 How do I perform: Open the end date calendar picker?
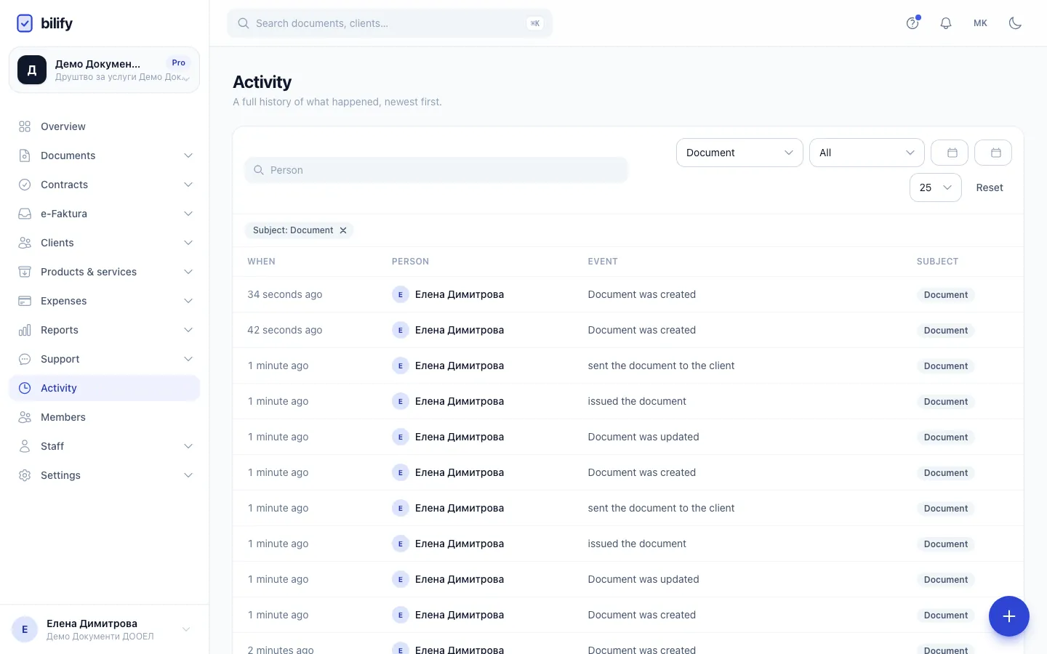[996, 153]
